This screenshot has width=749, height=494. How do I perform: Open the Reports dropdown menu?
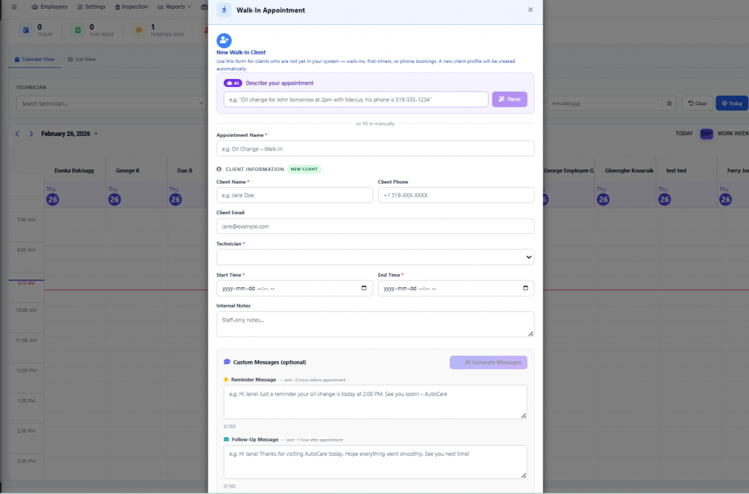pos(173,7)
